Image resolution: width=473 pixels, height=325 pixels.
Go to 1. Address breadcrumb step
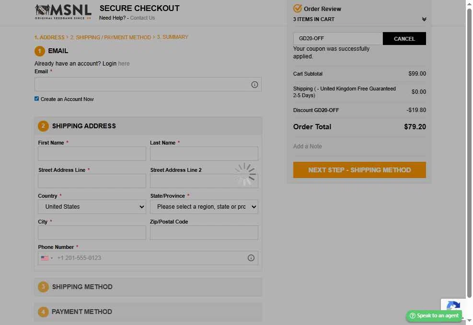point(49,37)
